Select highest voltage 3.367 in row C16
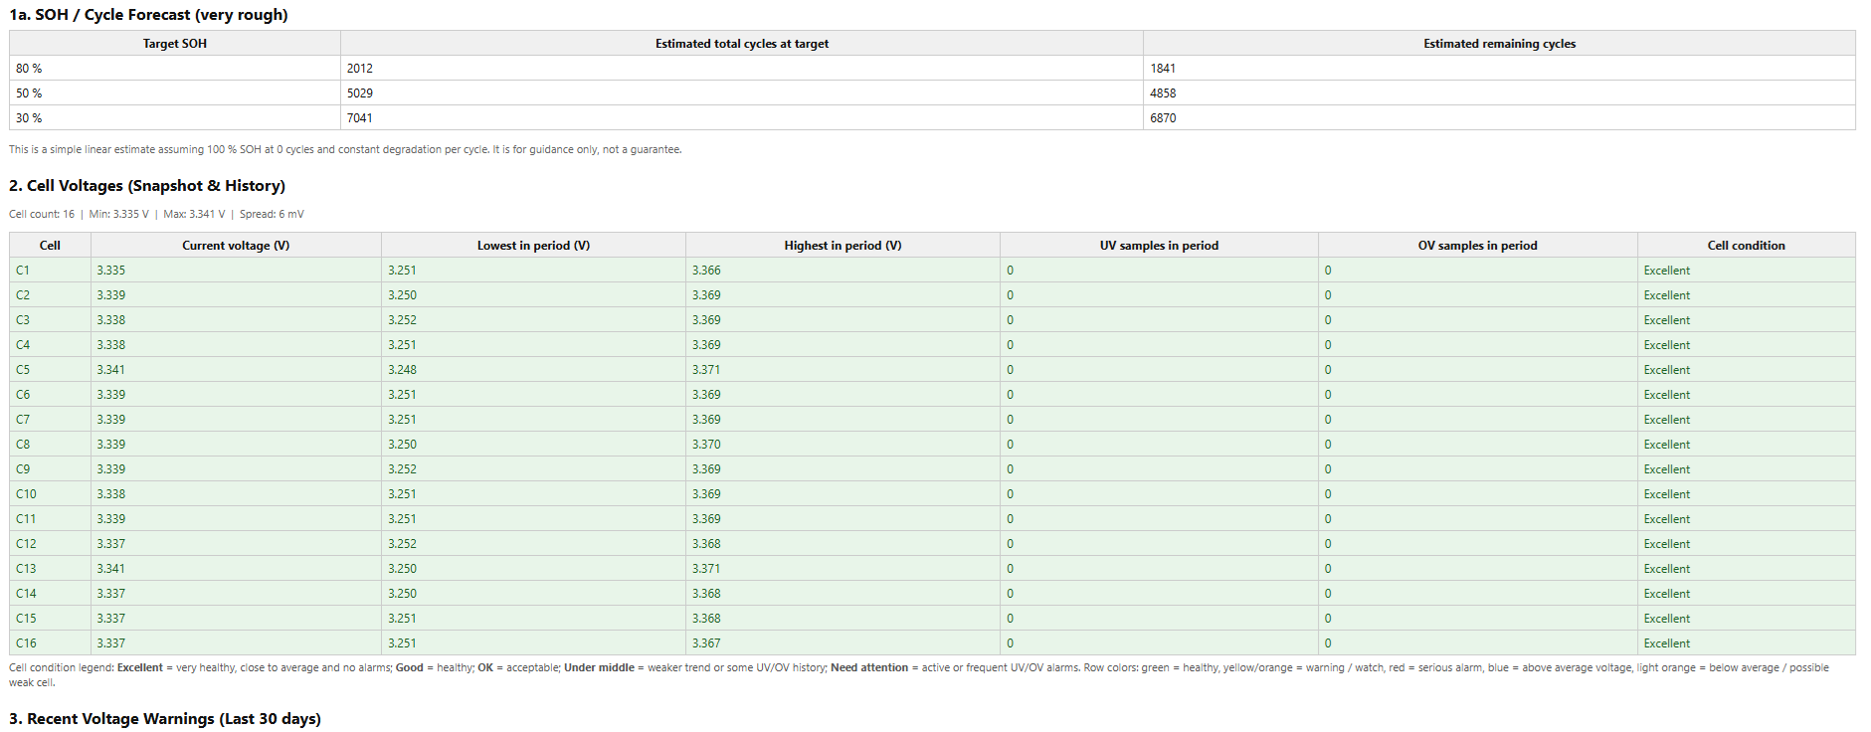Image resolution: width=1871 pixels, height=732 pixels. pos(842,643)
